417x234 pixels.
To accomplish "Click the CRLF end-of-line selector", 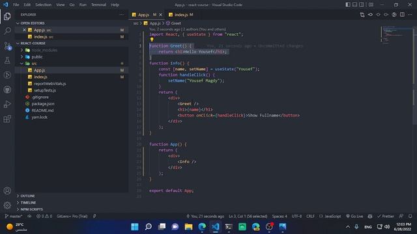I will (x=310, y=216).
